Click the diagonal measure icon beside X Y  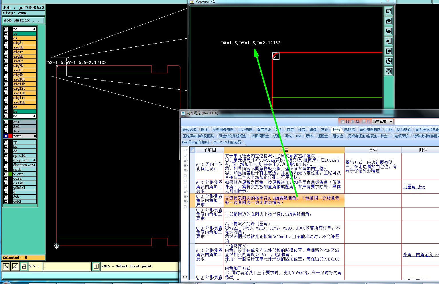[x=6, y=266]
